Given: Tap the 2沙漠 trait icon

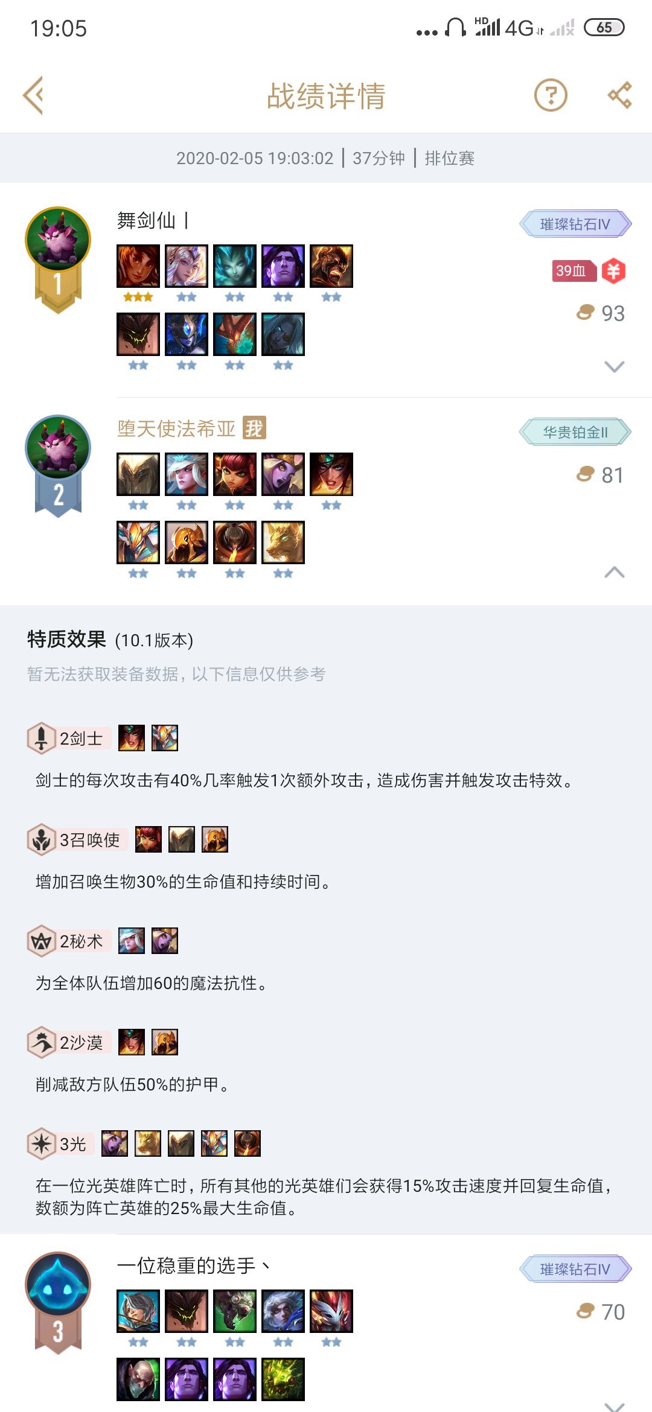Looking at the screenshot, I should [41, 1042].
